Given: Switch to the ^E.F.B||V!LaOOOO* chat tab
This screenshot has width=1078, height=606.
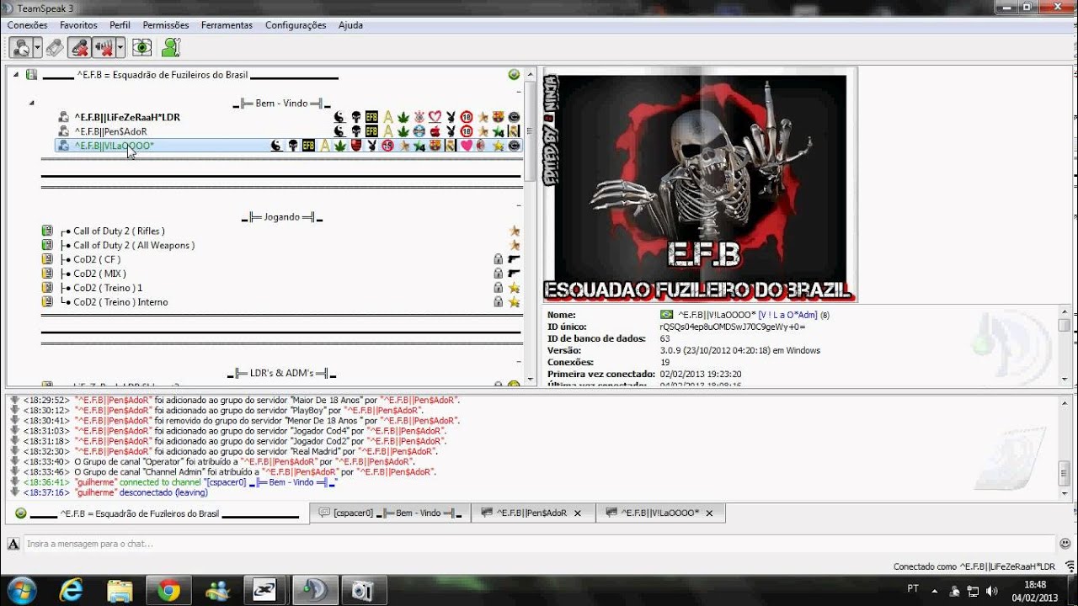Looking at the screenshot, I should coord(660,513).
